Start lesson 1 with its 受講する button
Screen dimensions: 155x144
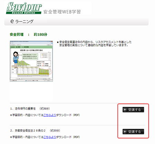(133, 110)
